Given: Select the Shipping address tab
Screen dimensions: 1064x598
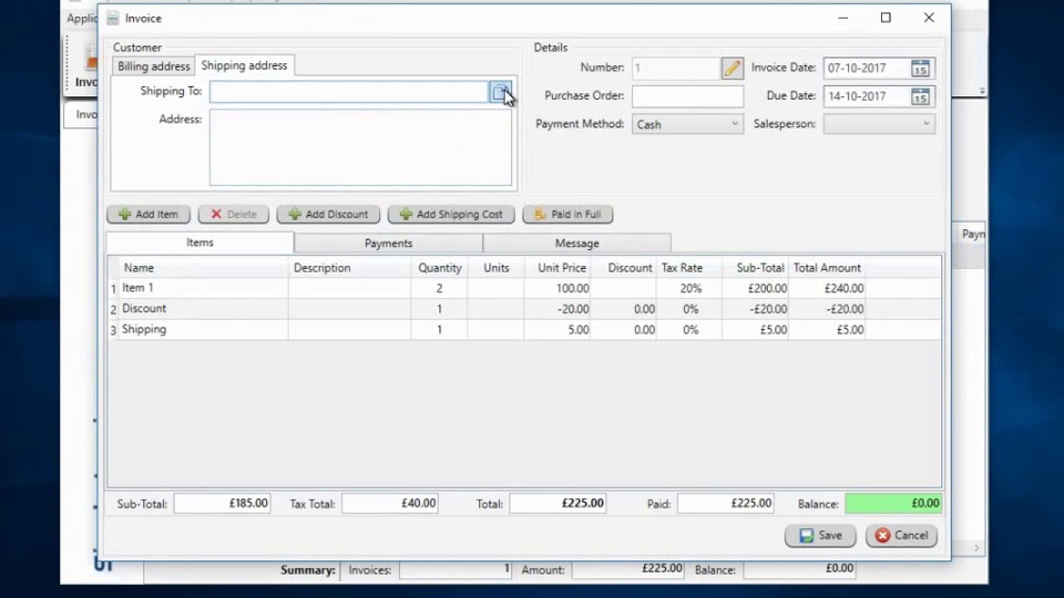Looking at the screenshot, I should point(244,66).
